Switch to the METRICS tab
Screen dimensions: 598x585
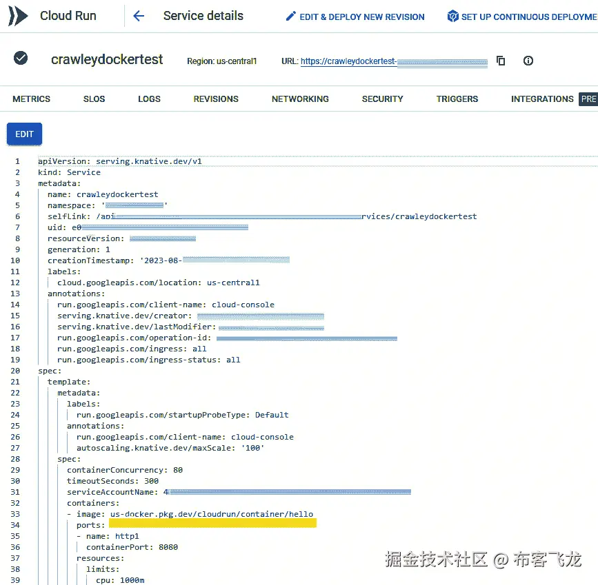(x=32, y=99)
